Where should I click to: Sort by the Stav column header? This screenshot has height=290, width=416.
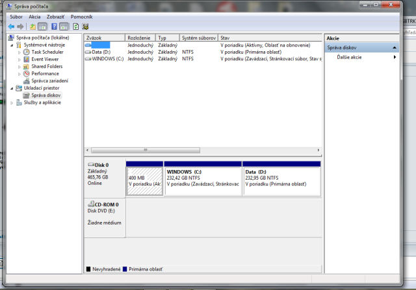point(270,38)
